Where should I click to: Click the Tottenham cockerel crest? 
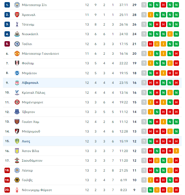[x=17, y=24]
